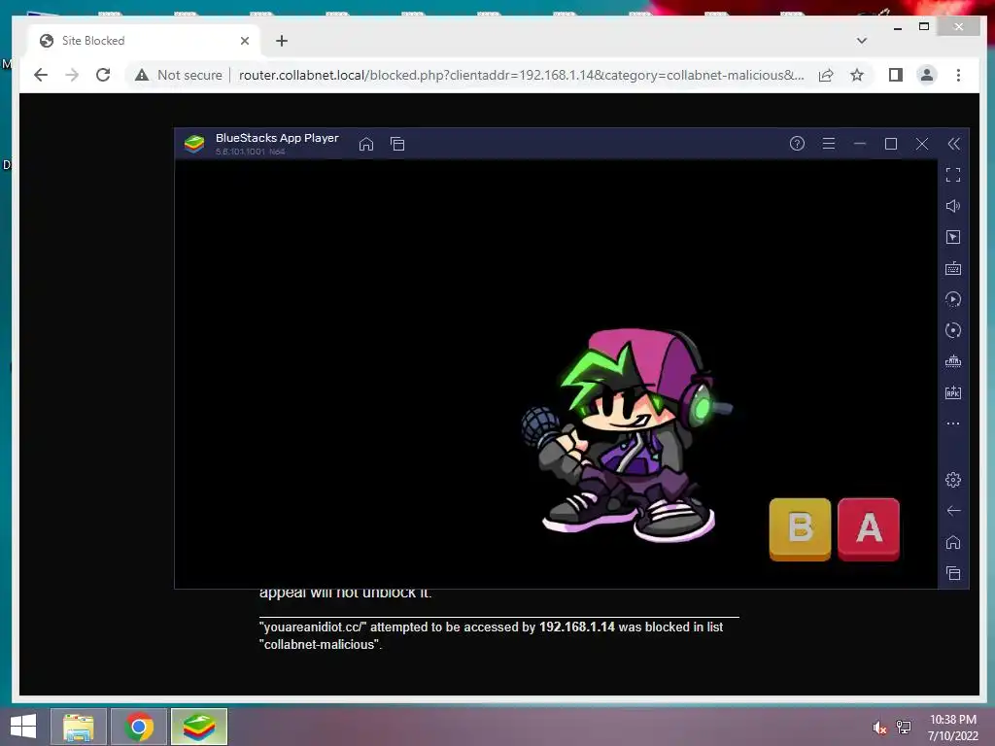
Task: Toggle BlueStacks cursor lock icon
Action: (x=953, y=237)
